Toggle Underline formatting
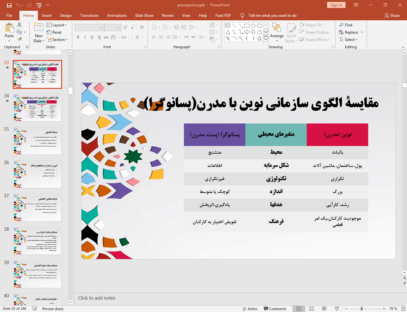407x312 pixels. (x=92, y=37)
